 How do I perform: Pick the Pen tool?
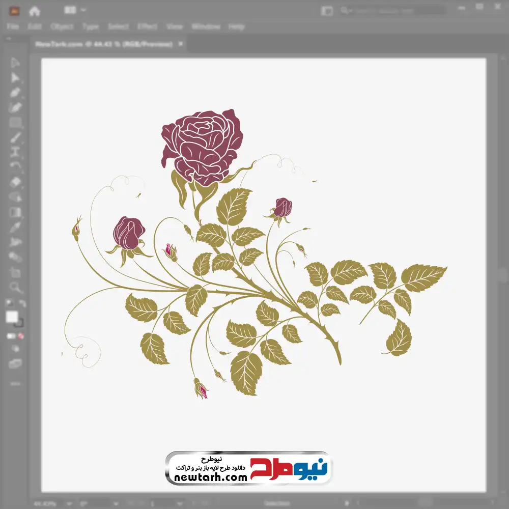[x=15, y=93]
